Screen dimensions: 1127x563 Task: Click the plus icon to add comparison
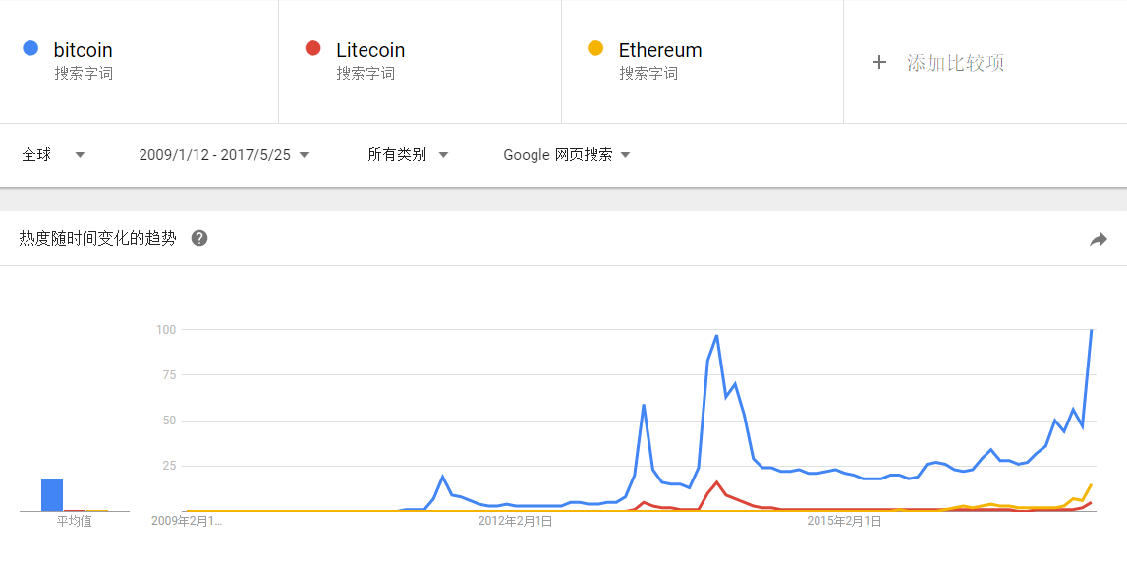(x=879, y=63)
